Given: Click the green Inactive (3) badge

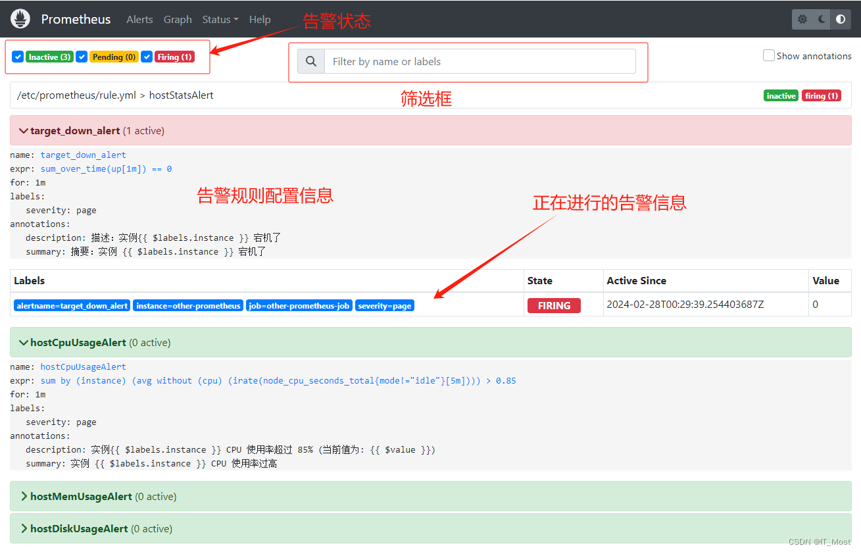Looking at the screenshot, I should [x=49, y=57].
